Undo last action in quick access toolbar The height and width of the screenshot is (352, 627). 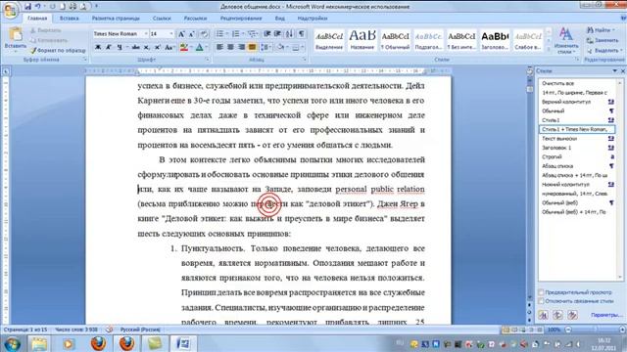[38, 7]
